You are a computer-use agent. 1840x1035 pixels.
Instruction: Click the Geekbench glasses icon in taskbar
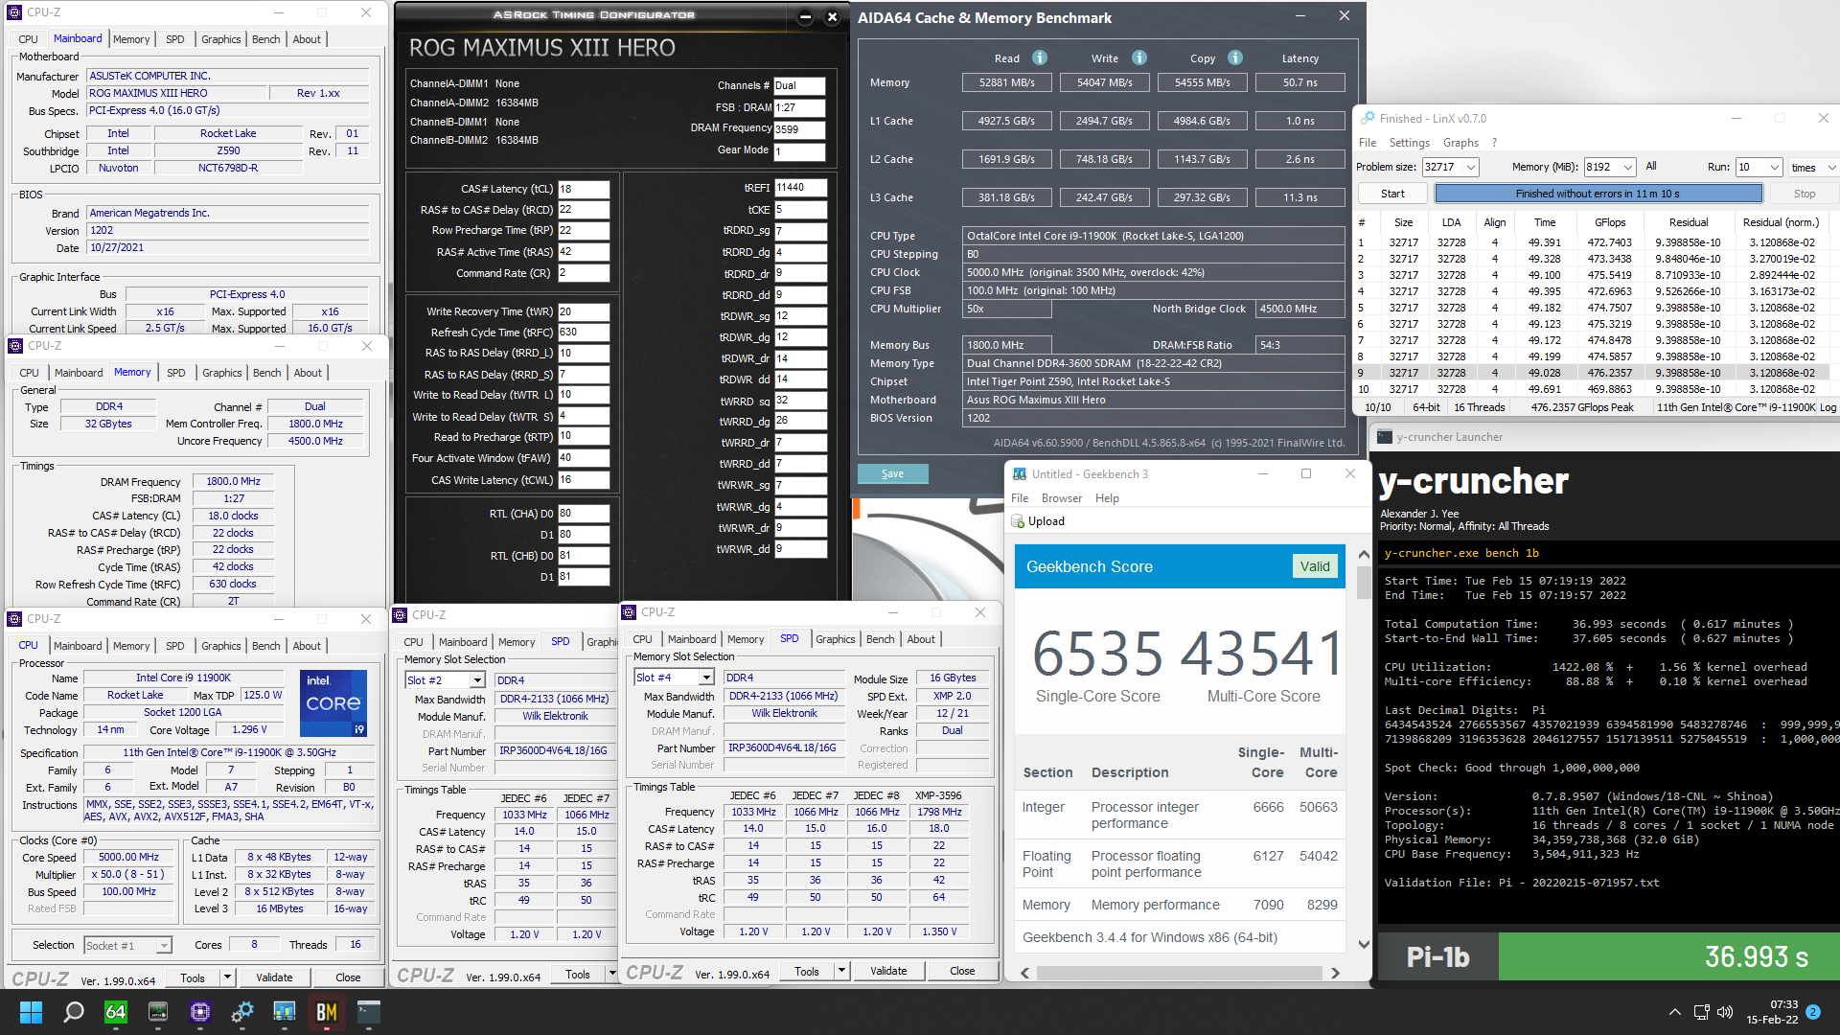285,1012
